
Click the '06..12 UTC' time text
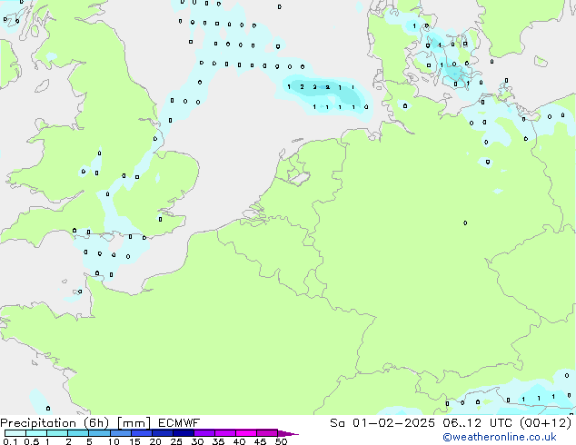click(x=480, y=423)
